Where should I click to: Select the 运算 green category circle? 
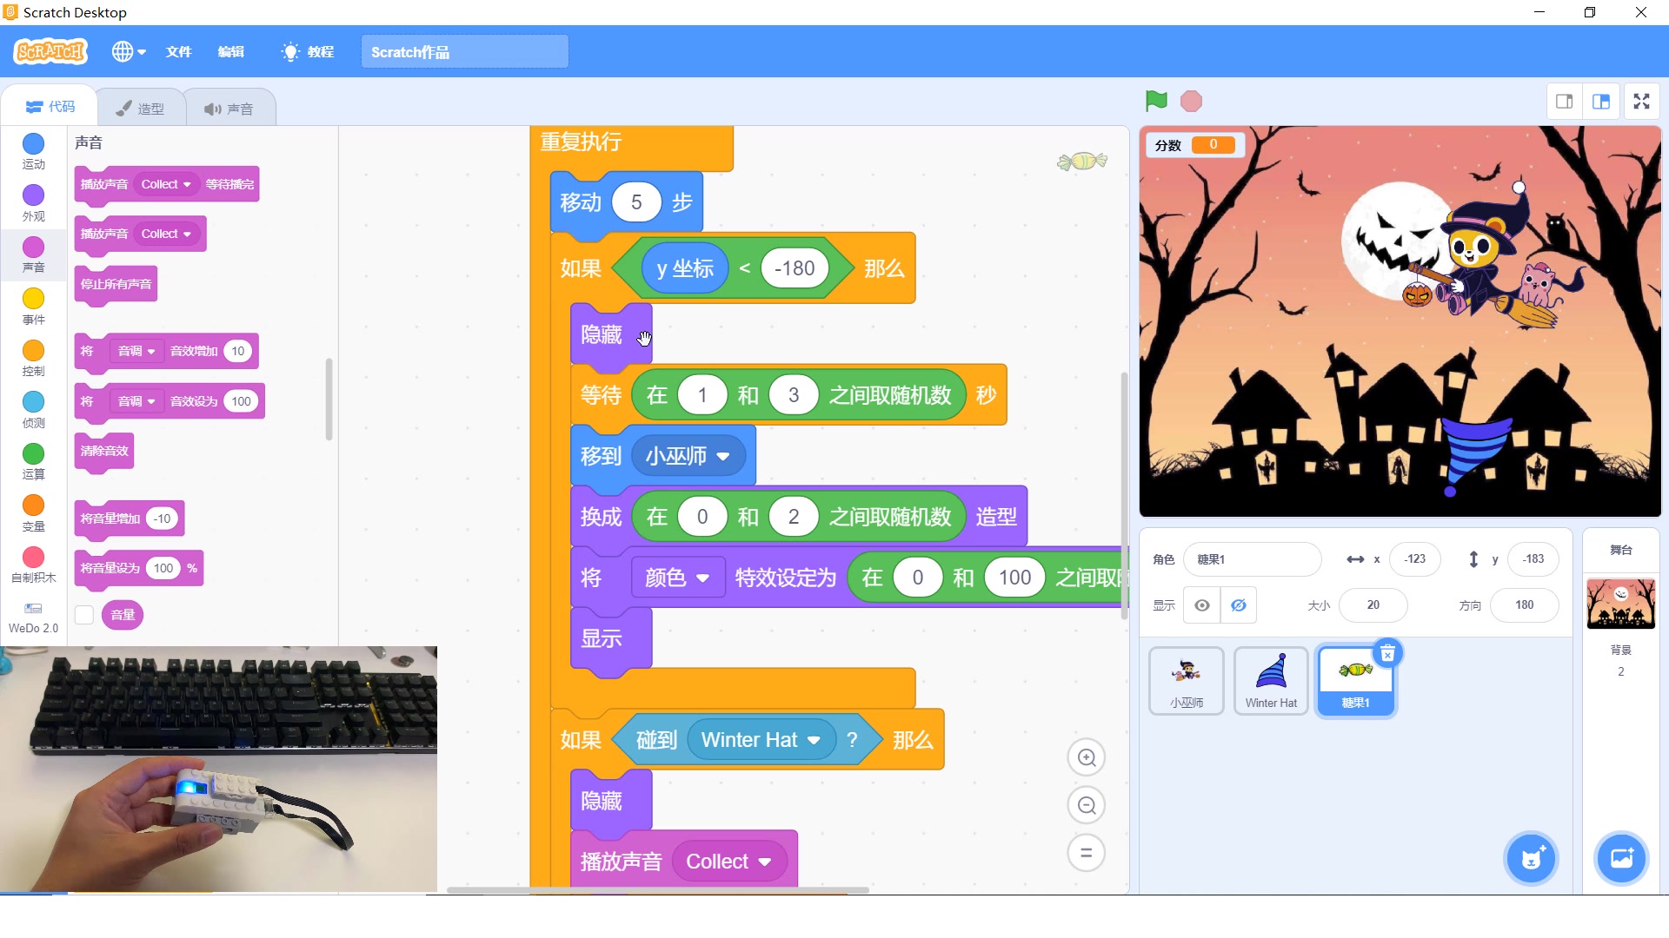pos(33,453)
